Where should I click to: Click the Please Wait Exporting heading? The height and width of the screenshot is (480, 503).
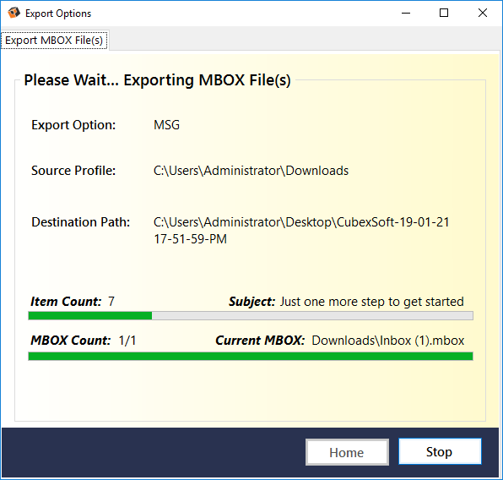157,80
